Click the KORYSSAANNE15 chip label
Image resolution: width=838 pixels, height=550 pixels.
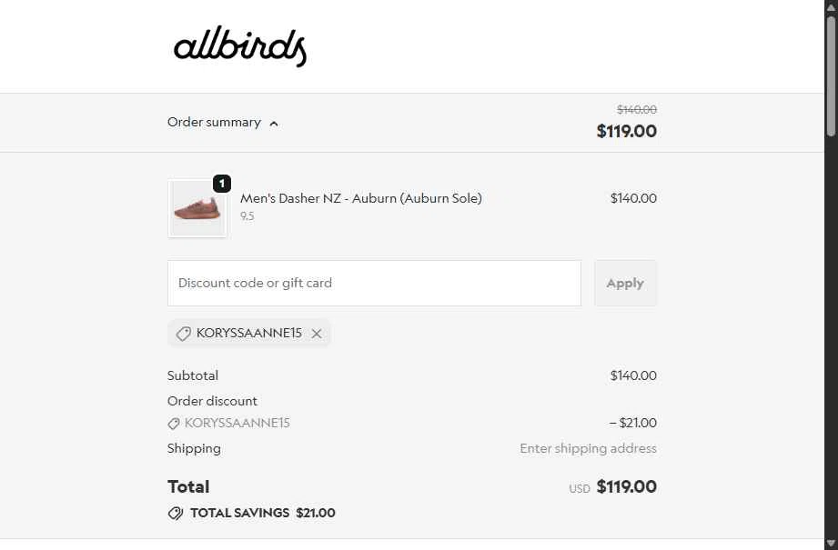click(x=248, y=333)
